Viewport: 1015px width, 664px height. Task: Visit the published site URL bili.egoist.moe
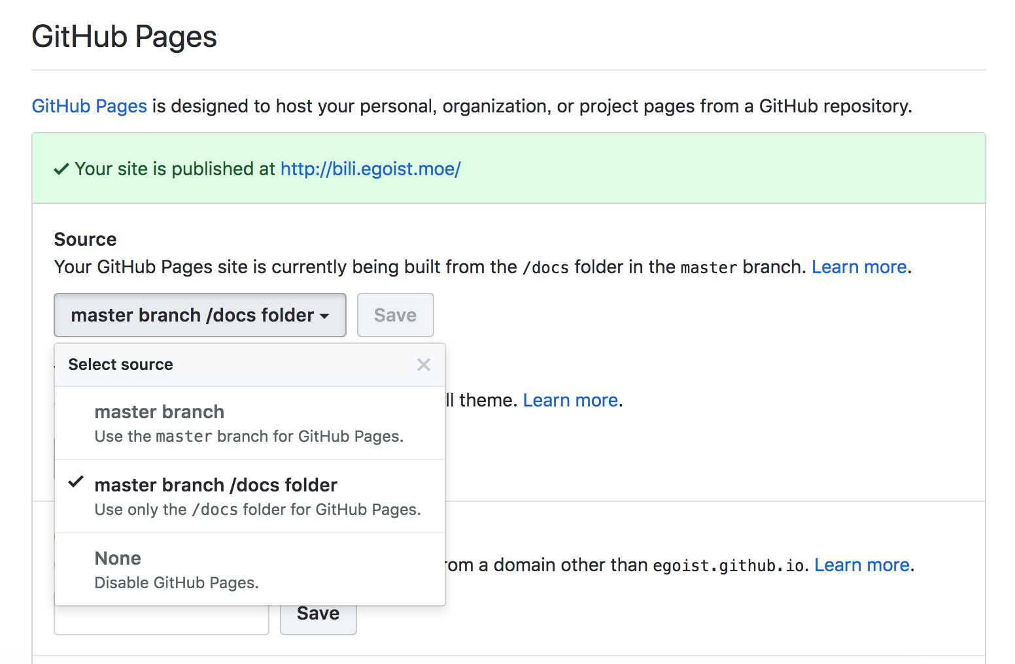(370, 169)
